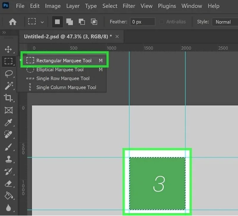Select the Move tool

pos(9,49)
